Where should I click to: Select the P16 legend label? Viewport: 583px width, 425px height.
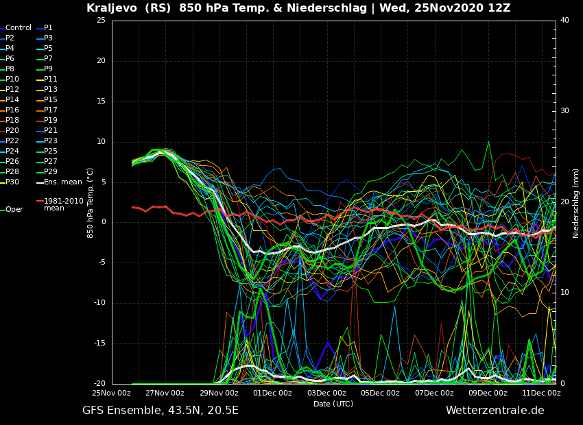pyautogui.click(x=12, y=110)
